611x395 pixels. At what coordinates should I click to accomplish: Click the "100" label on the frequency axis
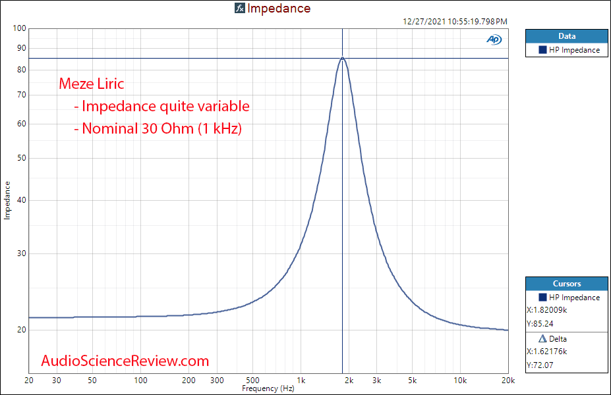click(140, 381)
